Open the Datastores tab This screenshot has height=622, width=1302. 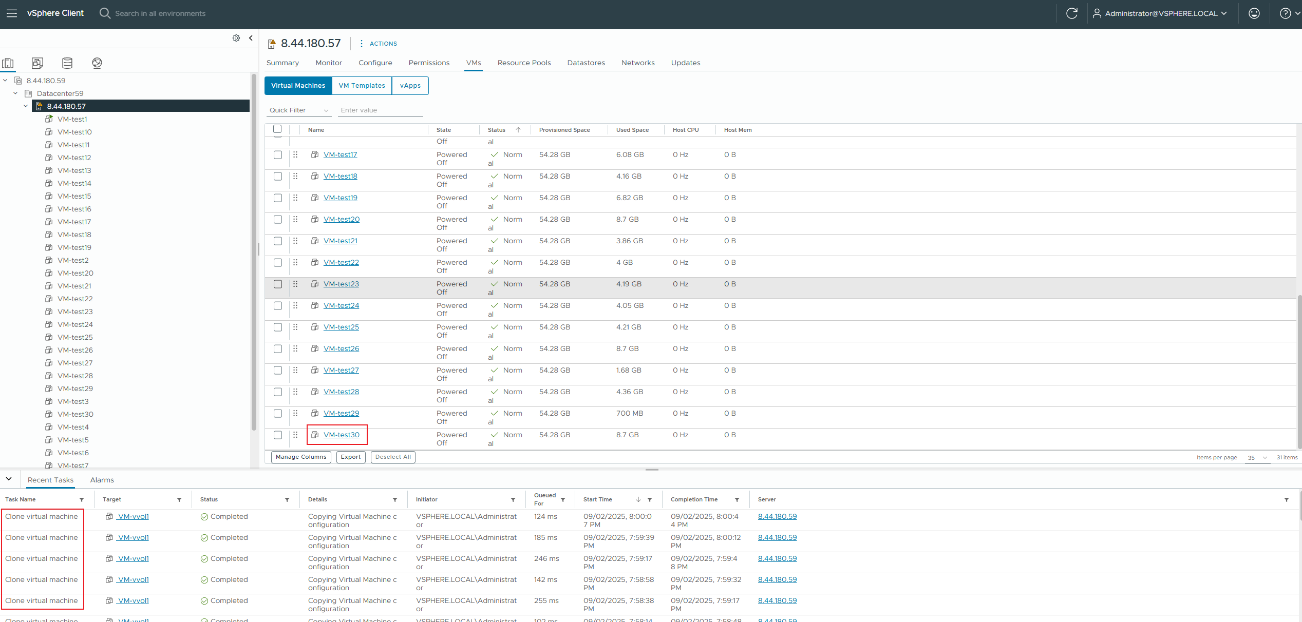[586, 63]
